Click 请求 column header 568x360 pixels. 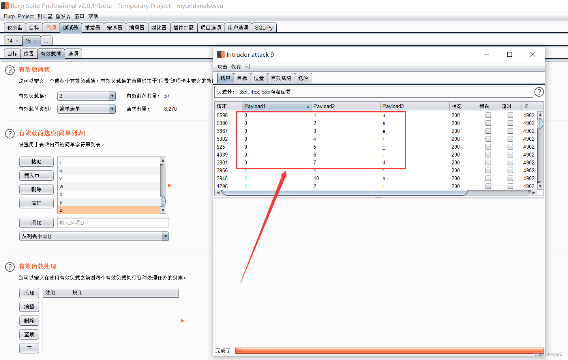tap(228, 106)
